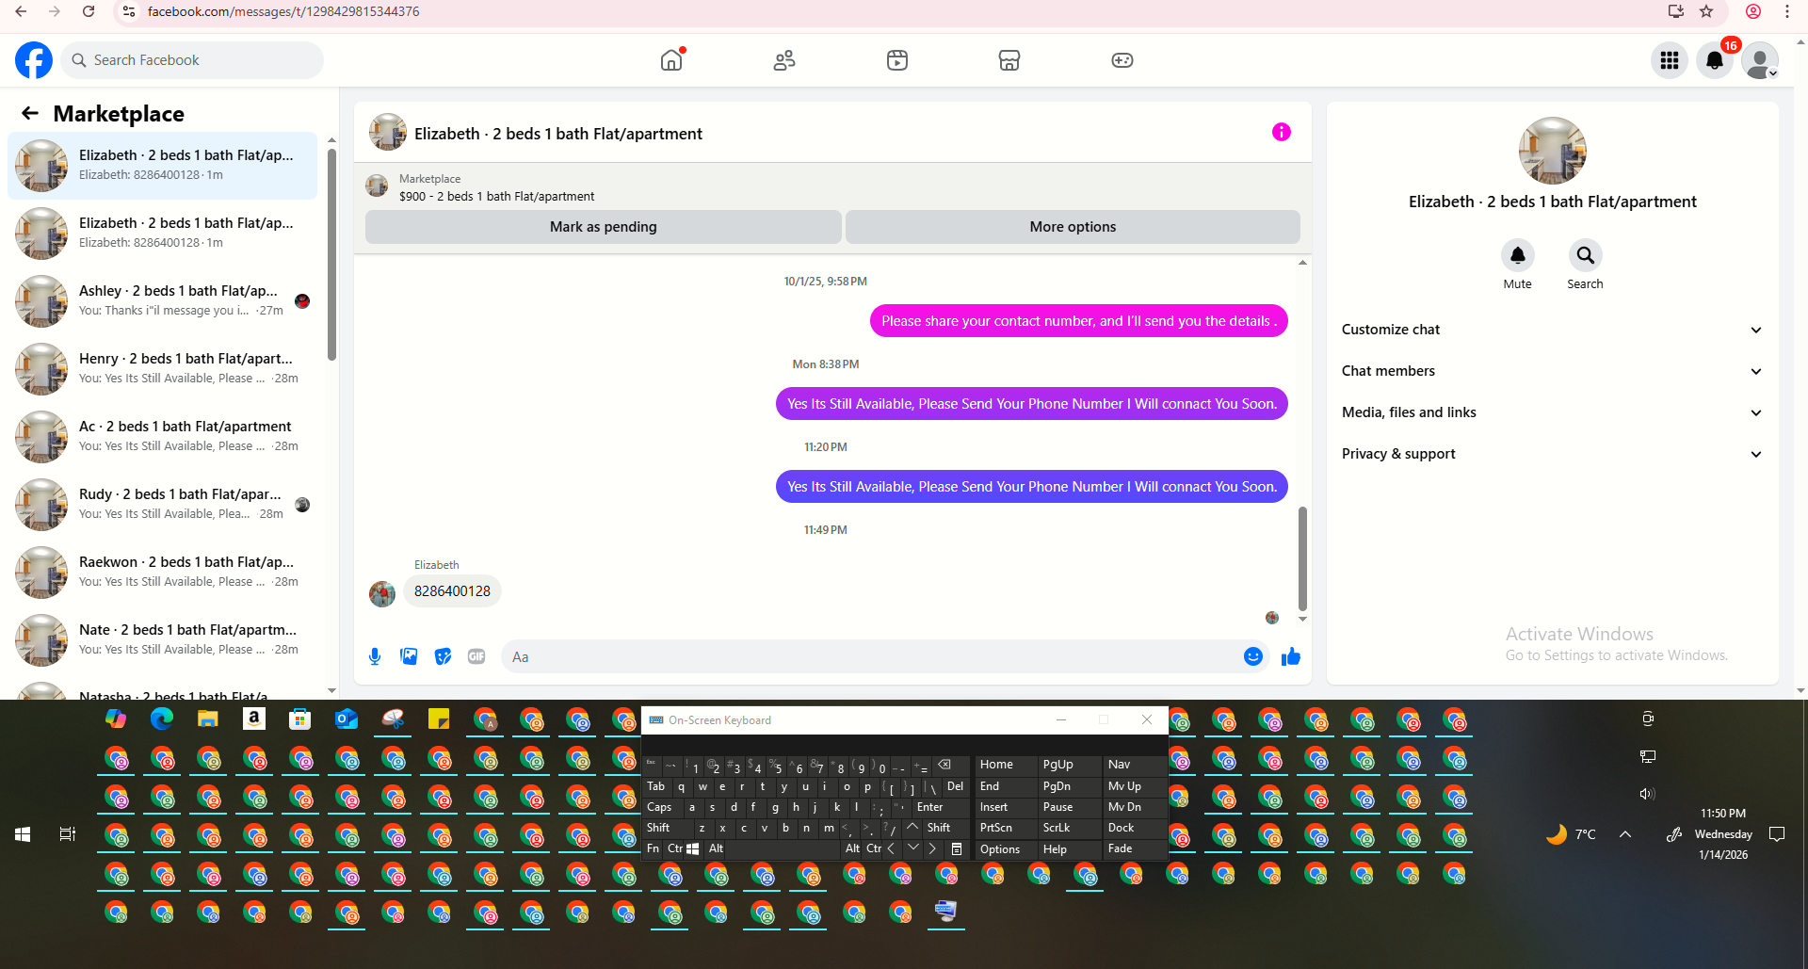The image size is (1808, 969).
Task: Click the Please share your contact number message
Action: tap(1079, 321)
